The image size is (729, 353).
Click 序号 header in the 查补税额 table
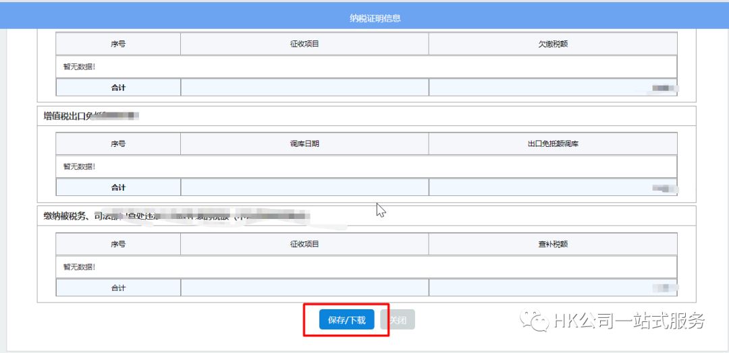click(x=118, y=244)
